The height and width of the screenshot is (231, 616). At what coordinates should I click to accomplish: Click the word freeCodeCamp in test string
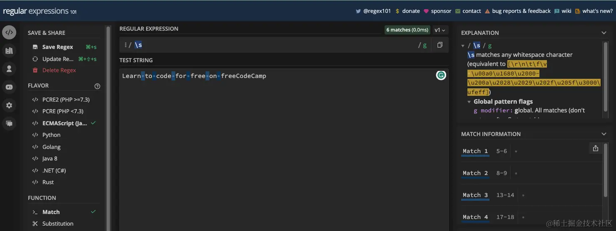point(243,76)
